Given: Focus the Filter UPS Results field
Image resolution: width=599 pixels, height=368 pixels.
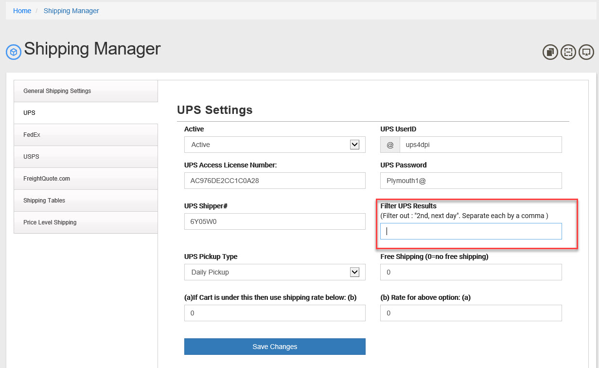Looking at the screenshot, I should (471, 231).
